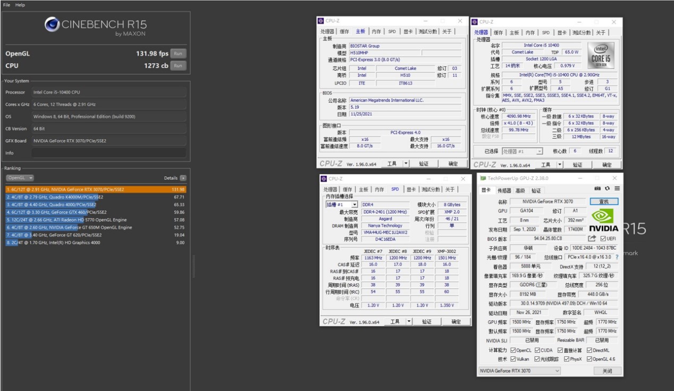Open GPU-Z hamburger menu icon
The image size is (674, 391).
coord(617,189)
